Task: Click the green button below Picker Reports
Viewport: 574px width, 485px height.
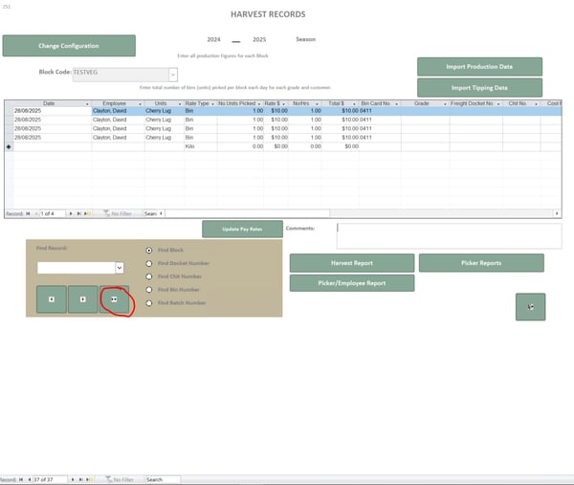Action: tap(530, 306)
